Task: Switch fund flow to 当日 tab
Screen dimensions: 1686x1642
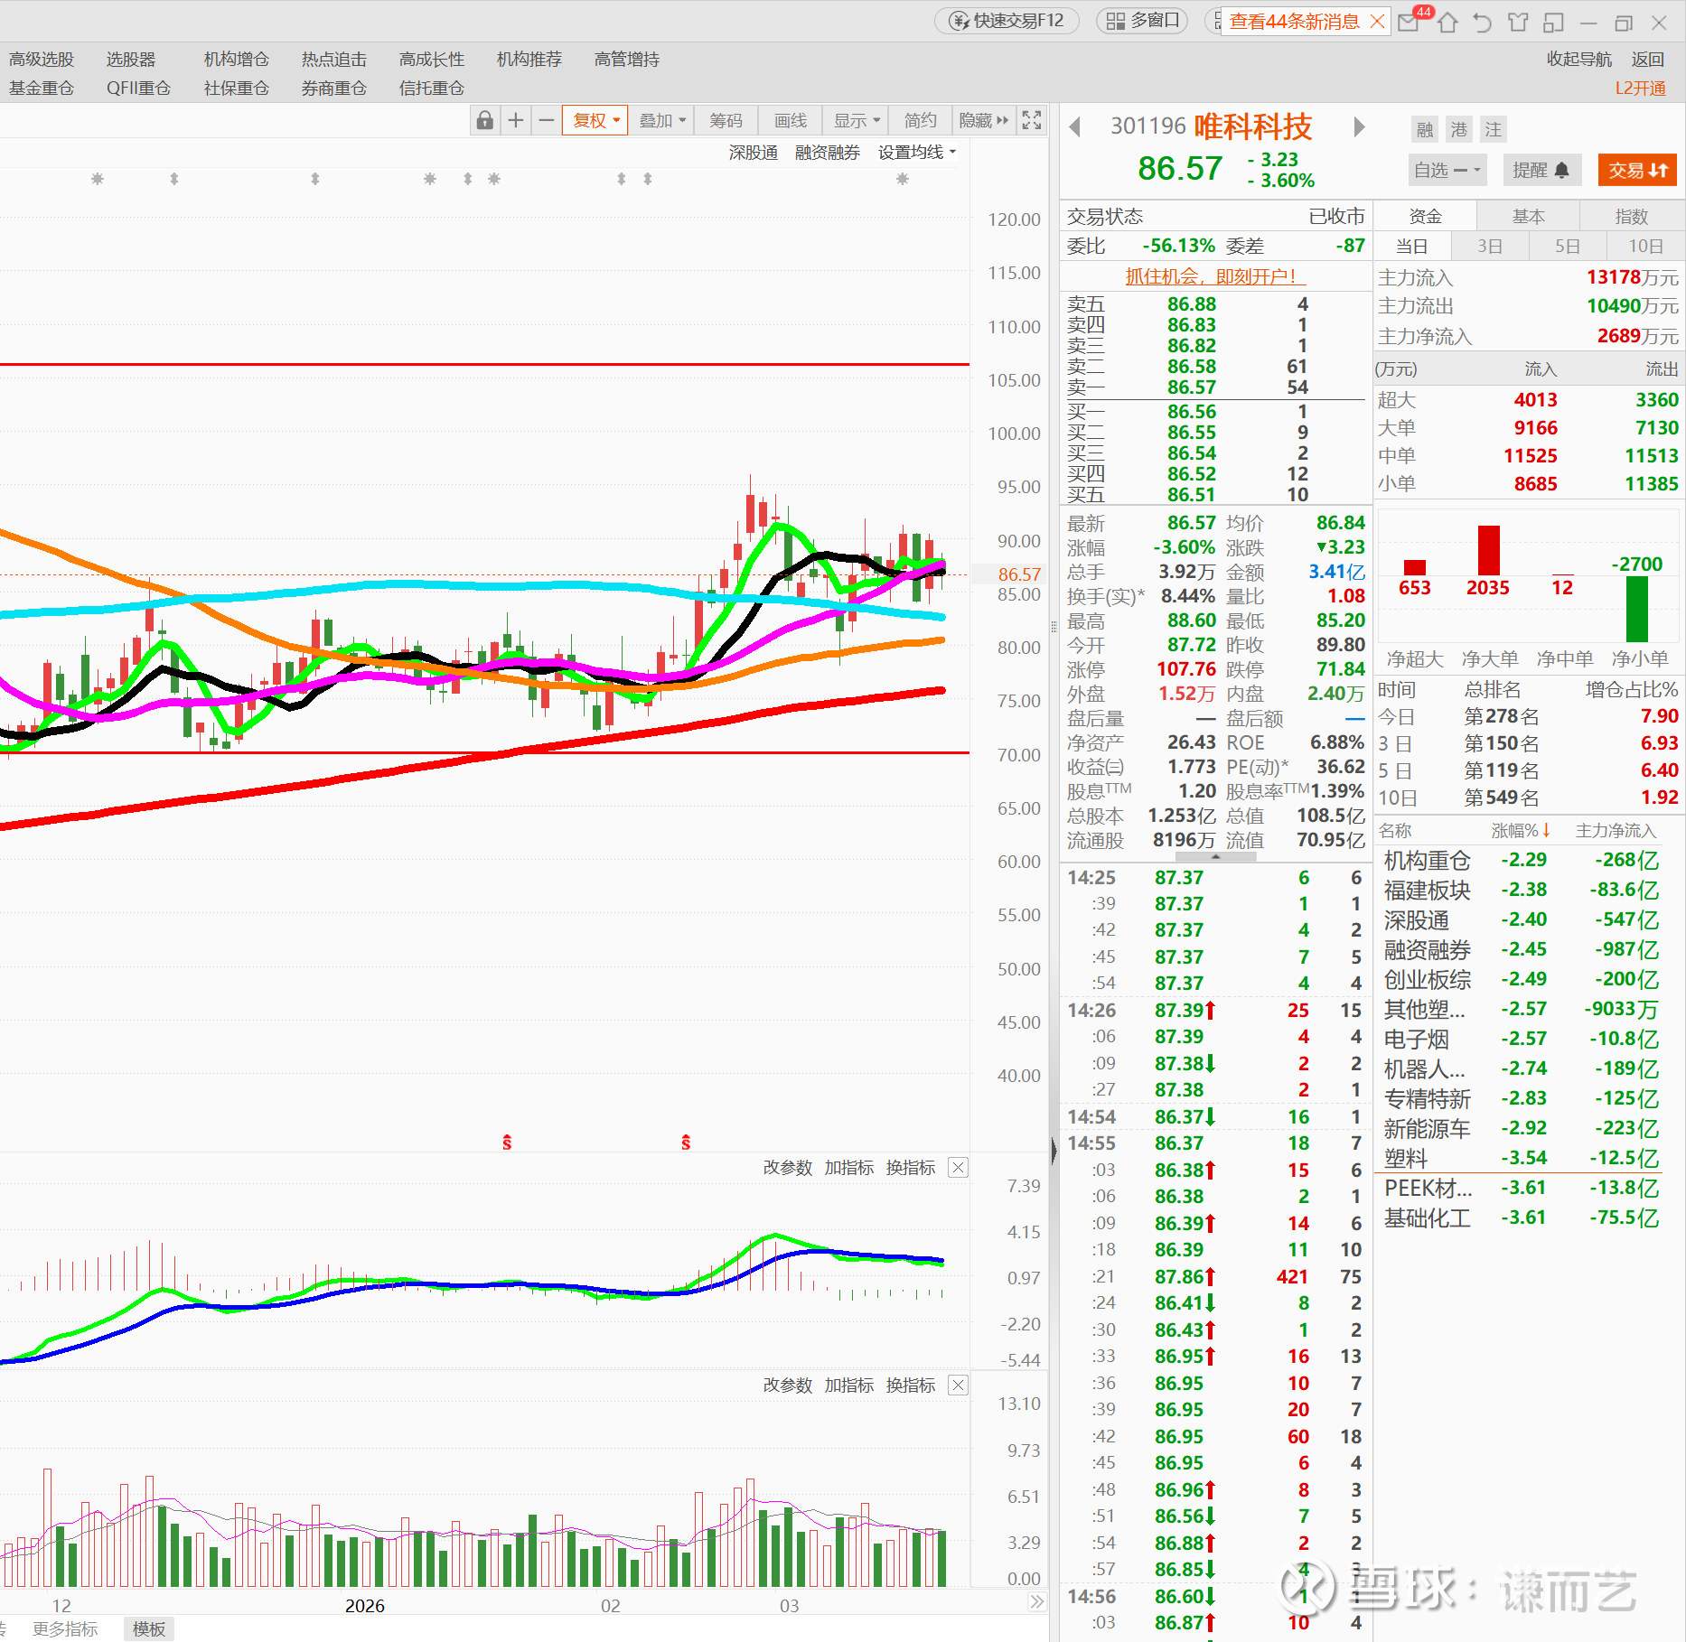Action: 1411,246
